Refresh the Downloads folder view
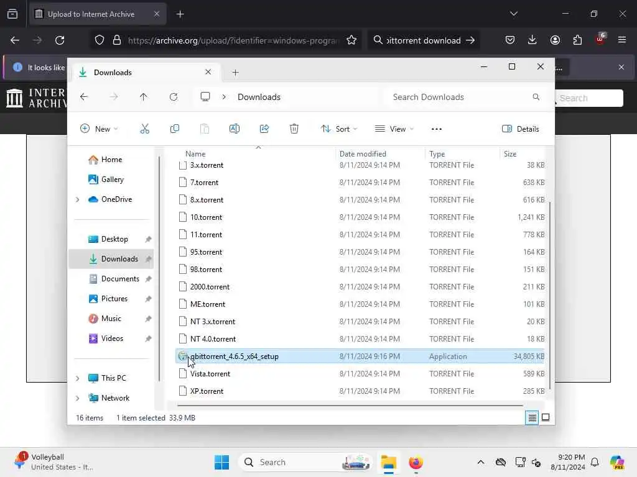 tap(174, 97)
